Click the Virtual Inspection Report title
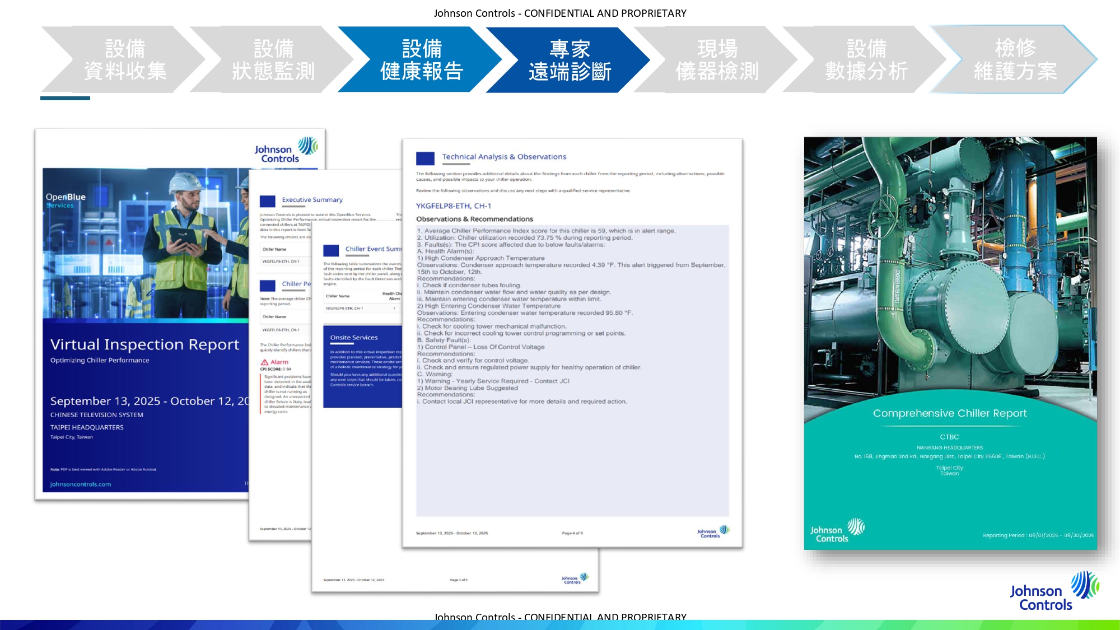1120x630 pixels. tap(144, 344)
